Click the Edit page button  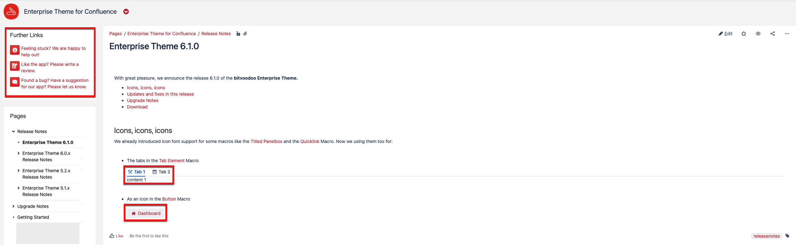pos(725,34)
